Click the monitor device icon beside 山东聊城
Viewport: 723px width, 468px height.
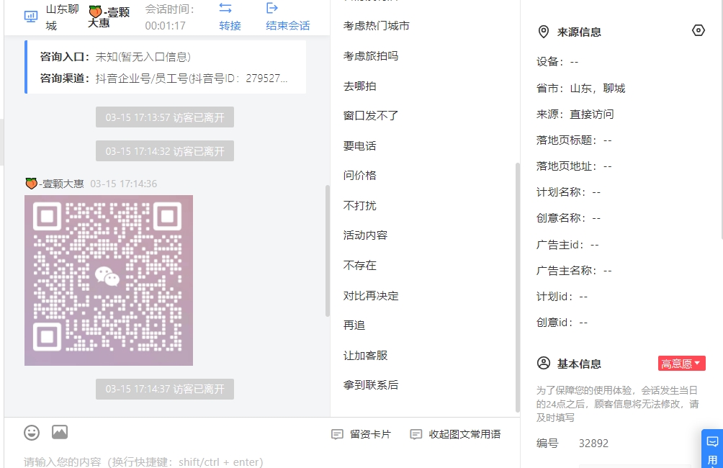click(31, 17)
